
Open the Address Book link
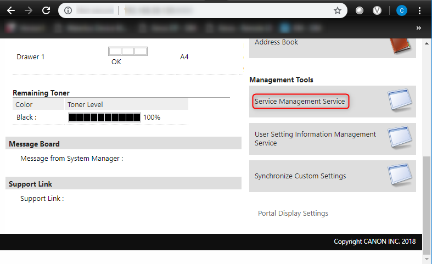click(x=276, y=42)
